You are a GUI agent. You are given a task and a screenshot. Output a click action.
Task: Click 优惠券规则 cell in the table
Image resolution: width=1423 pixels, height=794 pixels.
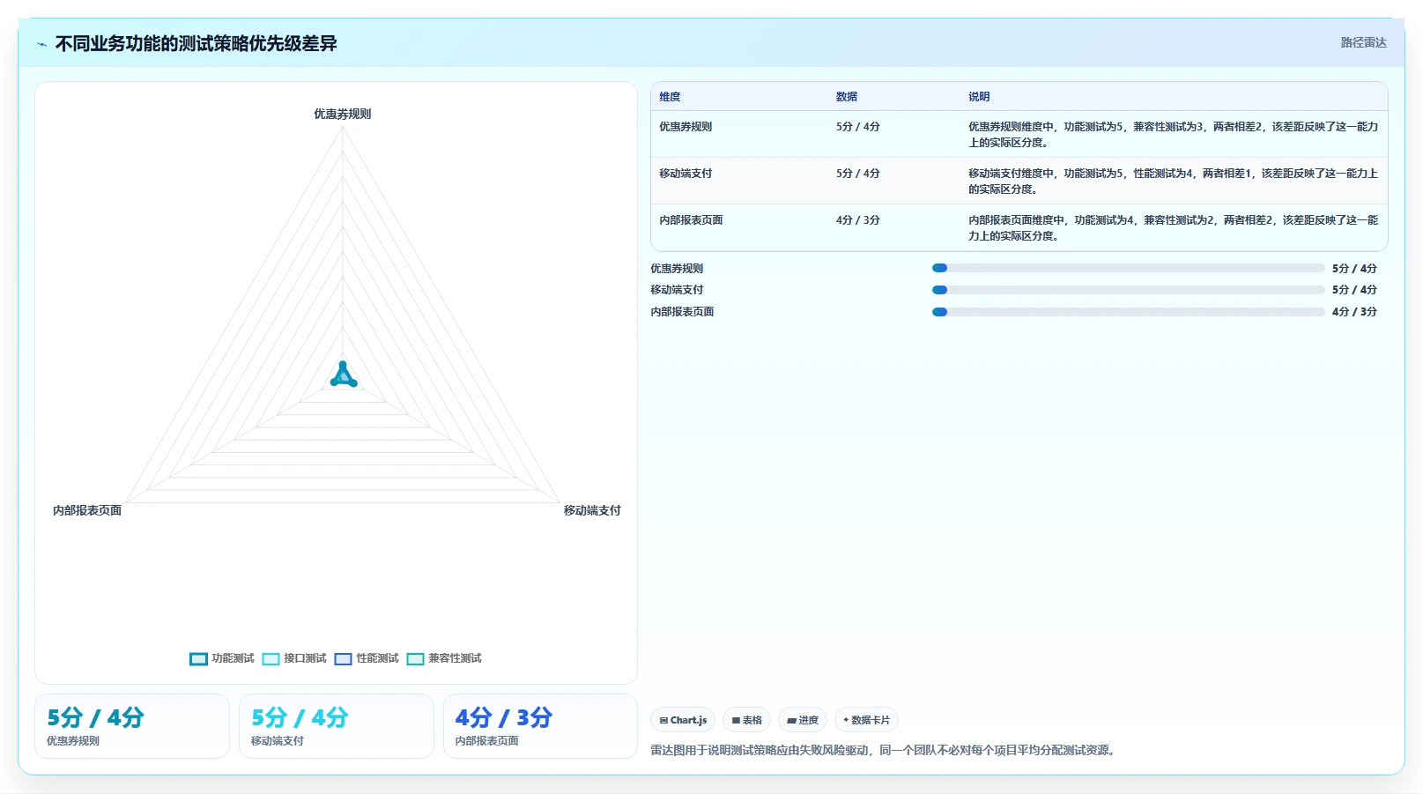(x=686, y=127)
